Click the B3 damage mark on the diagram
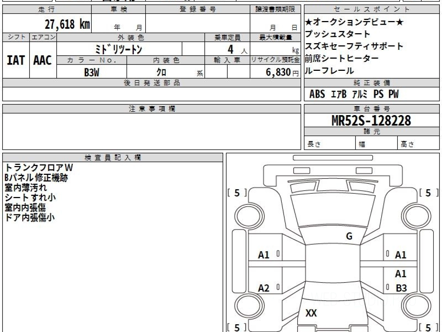 coord(401,288)
